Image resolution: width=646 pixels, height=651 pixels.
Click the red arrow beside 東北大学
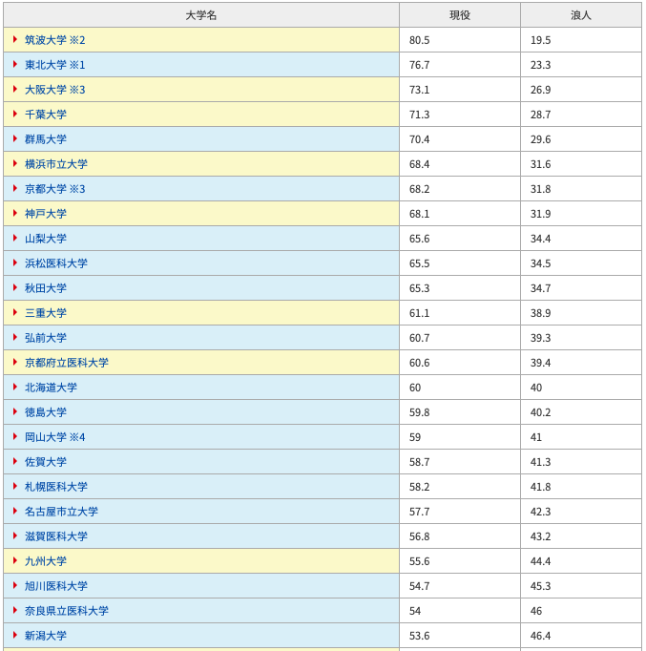[15, 64]
